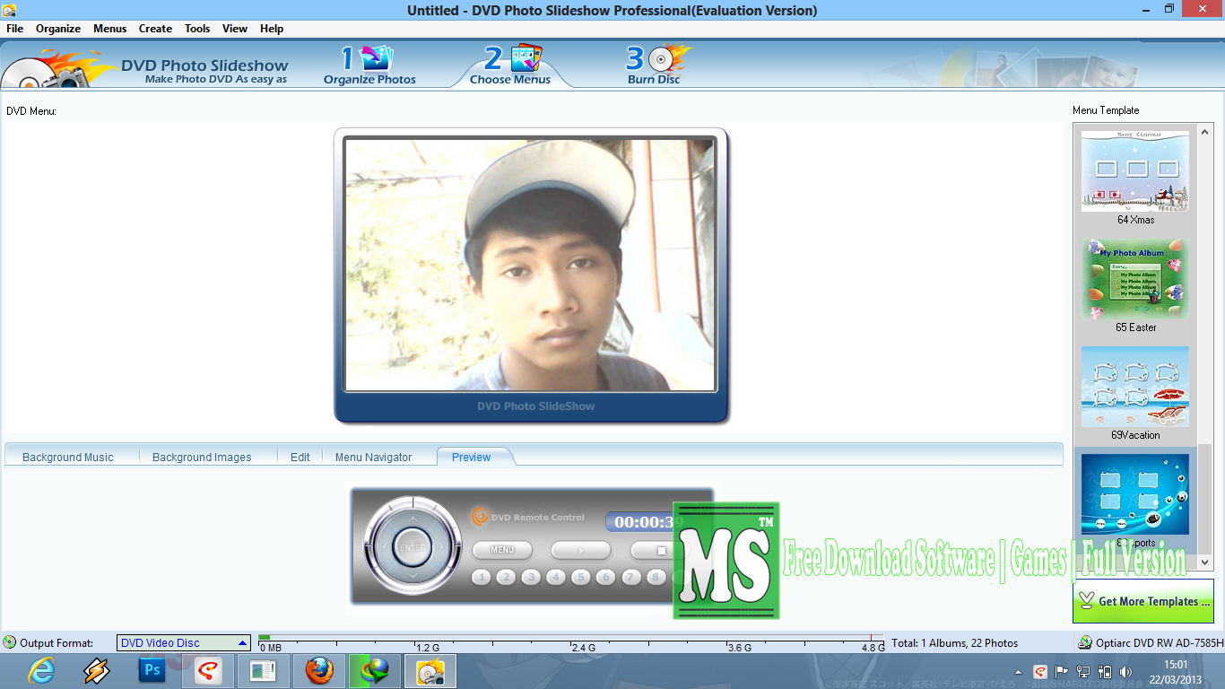This screenshot has height=689, width=1225.
Task: Open the File menu
Action: point(14,29)
